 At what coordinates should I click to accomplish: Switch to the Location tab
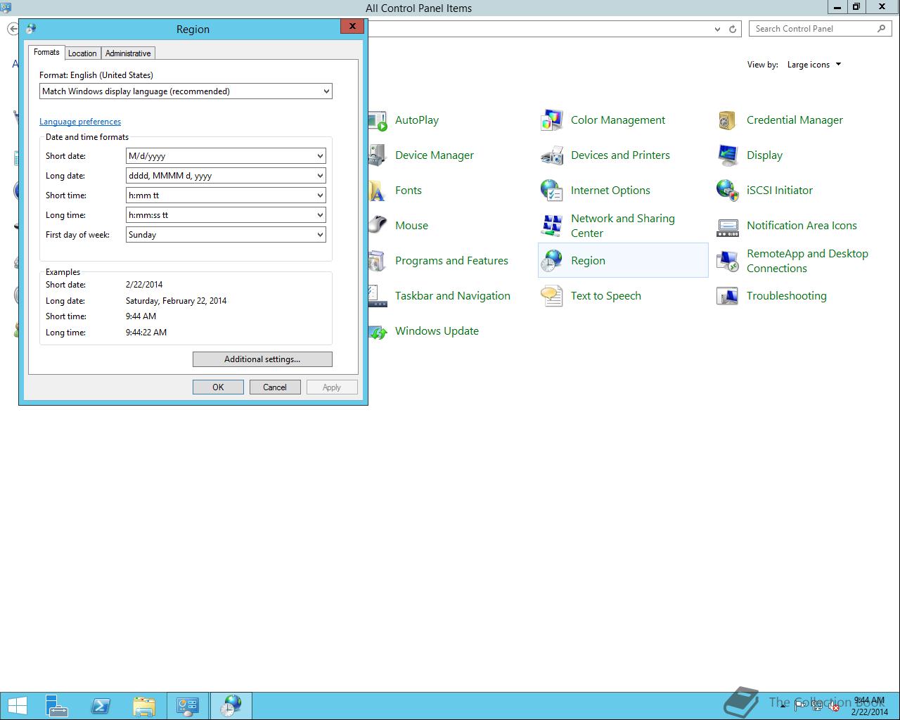coord(82,53)
